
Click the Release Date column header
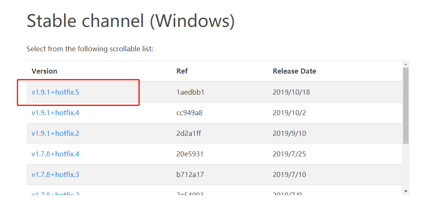click(x=294, y=71)
